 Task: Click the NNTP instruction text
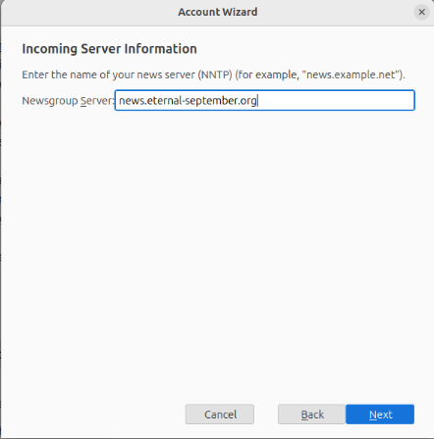point(213,74)
